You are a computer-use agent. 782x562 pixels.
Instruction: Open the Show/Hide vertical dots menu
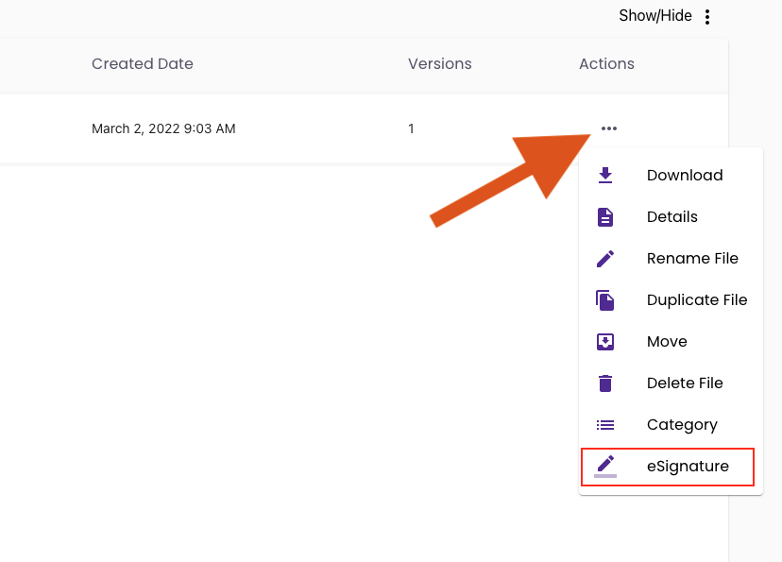[707, 17]
